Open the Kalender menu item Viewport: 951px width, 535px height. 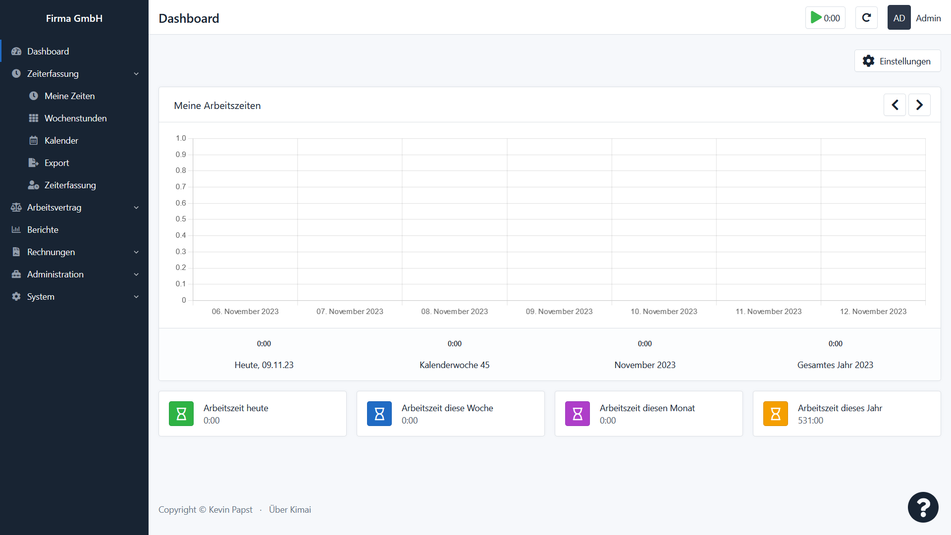point(61,141)
